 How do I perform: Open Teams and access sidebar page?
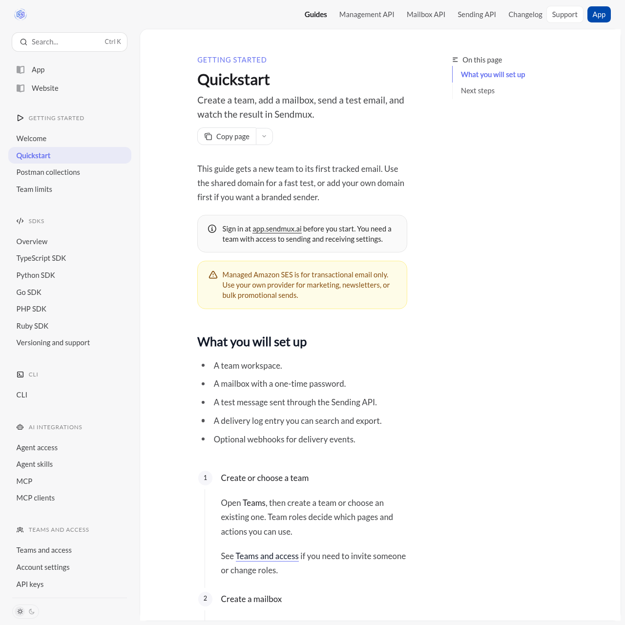[x=70, y=550]
